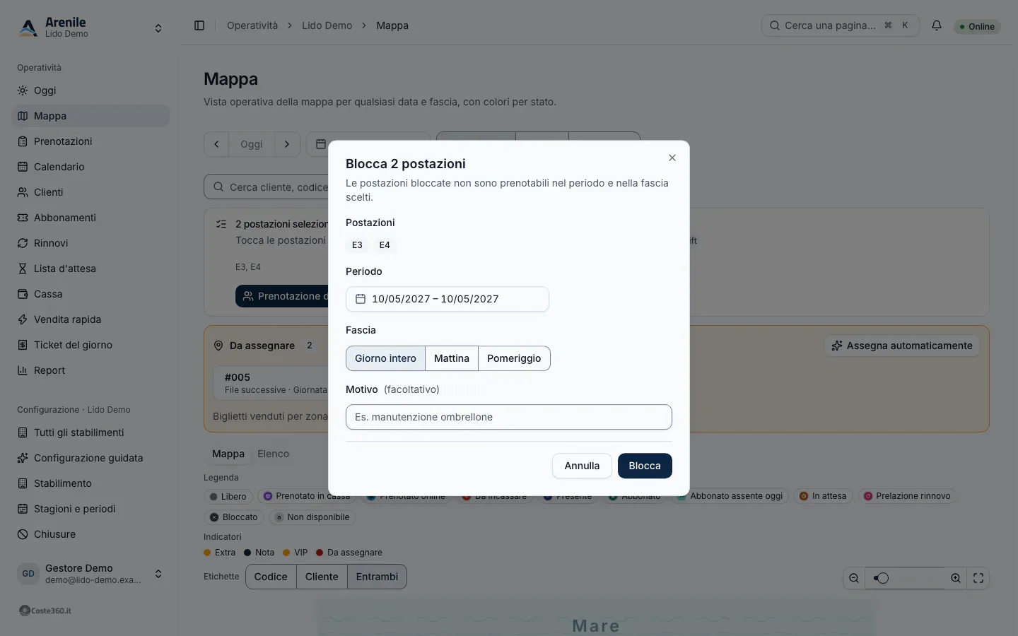Open the Periodo date range picker
The width and height of the screenshot is (1018, 636).
tap(447, 299)
